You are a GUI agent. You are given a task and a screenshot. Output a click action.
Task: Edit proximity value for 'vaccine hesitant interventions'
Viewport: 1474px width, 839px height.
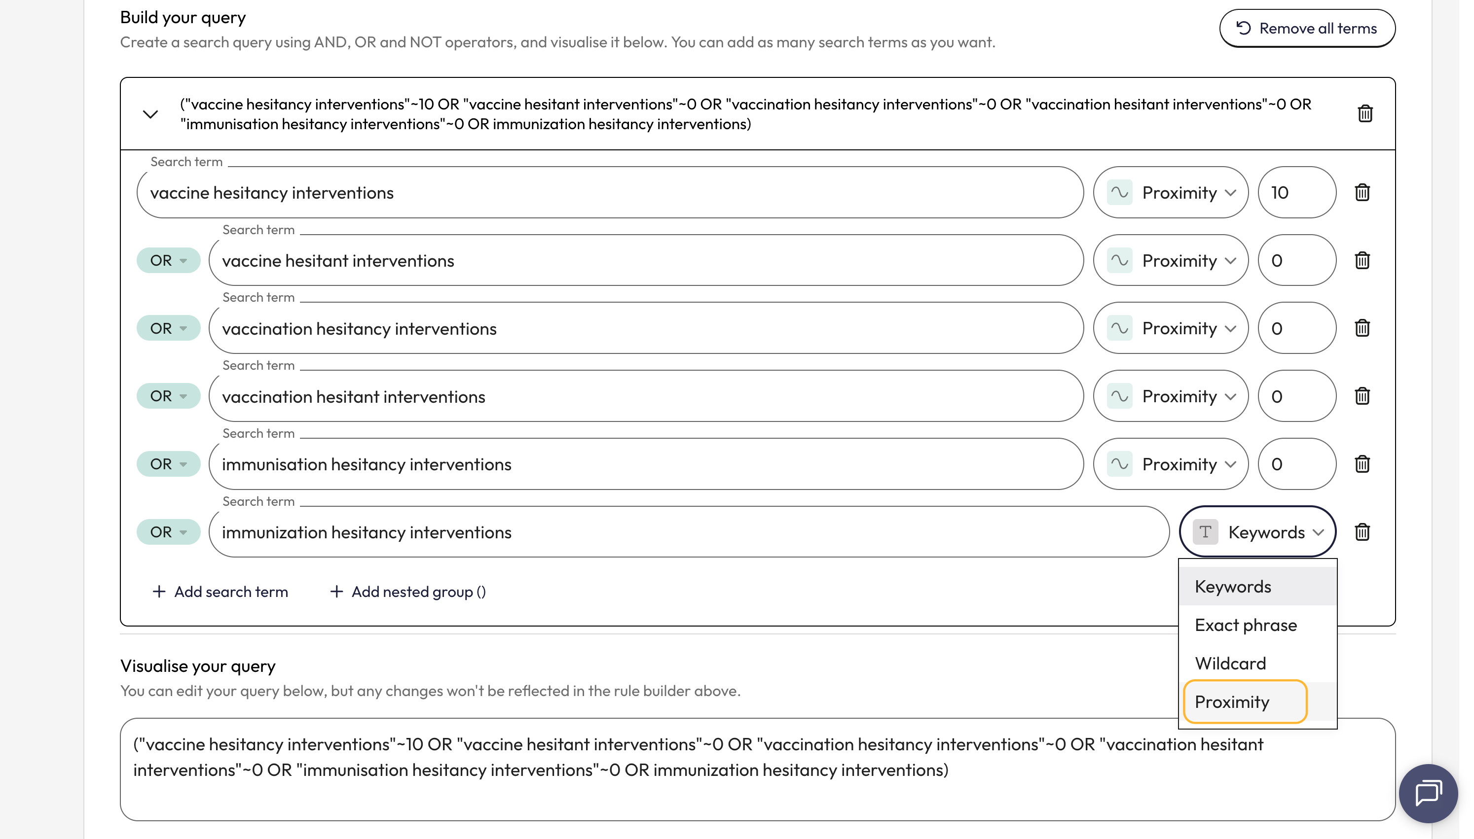click(1296, 260)
